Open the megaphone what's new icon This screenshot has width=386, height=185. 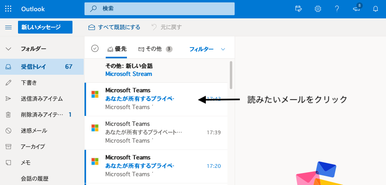coord(356,9)
